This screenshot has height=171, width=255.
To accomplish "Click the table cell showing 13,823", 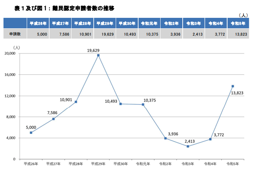I will (238, 34).
